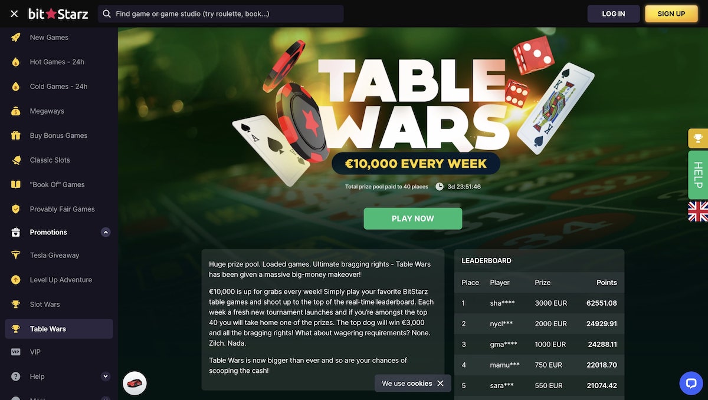Select the Tesla Giveaway promotion
The image size is (708, 400).
(x=54, y=255)
